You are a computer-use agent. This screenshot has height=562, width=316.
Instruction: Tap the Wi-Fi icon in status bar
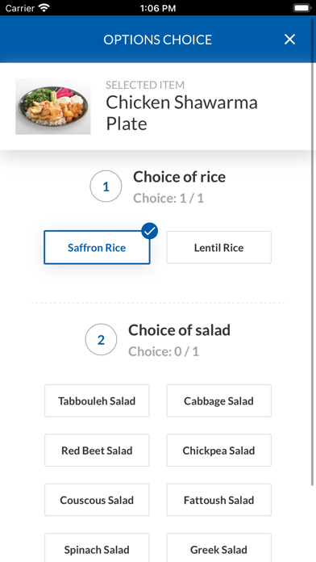(x=44, y=8)
